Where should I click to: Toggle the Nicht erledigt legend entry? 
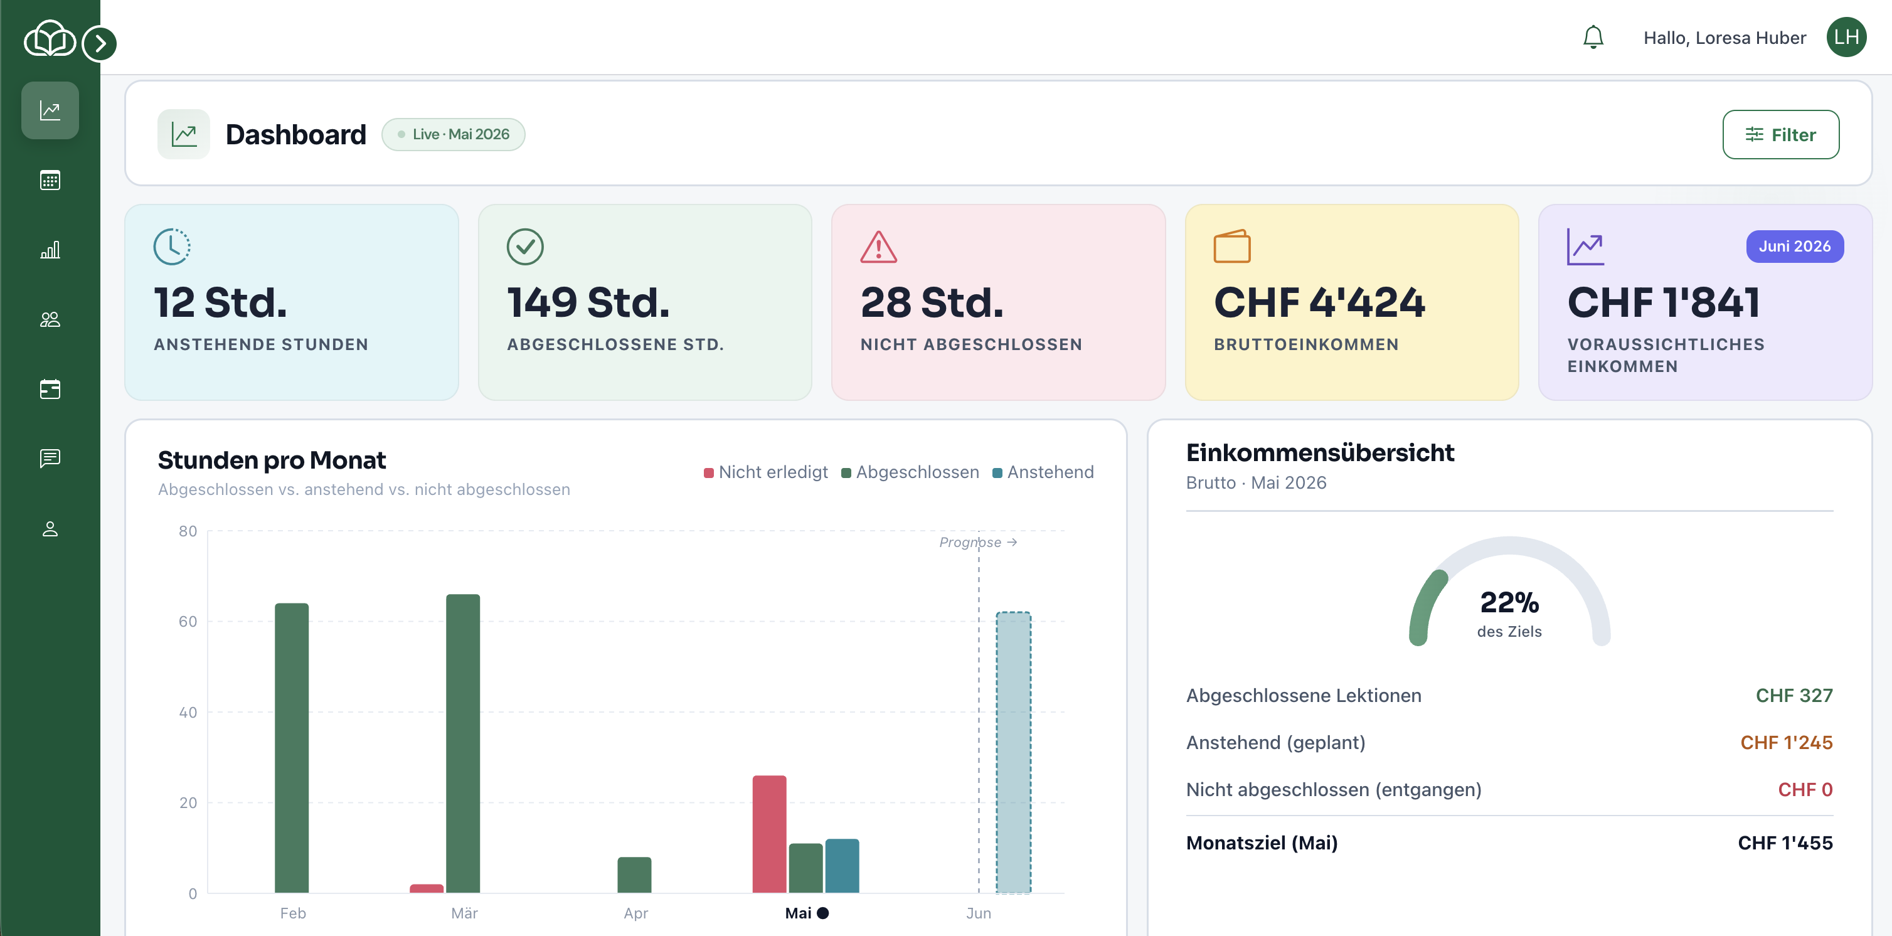tap(765, 472)
